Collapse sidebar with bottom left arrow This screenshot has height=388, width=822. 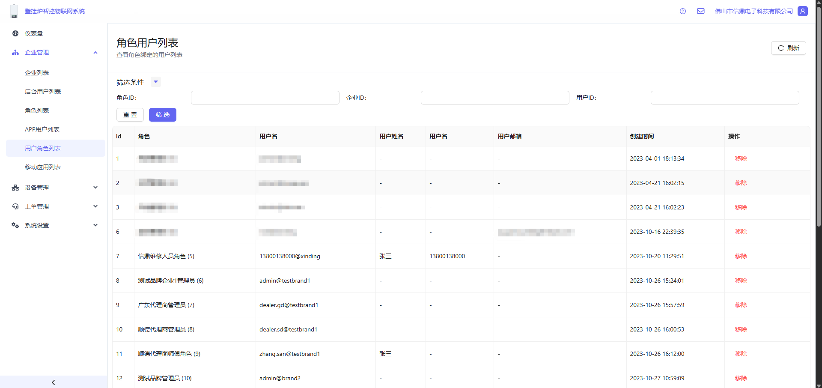coord(54,382)
